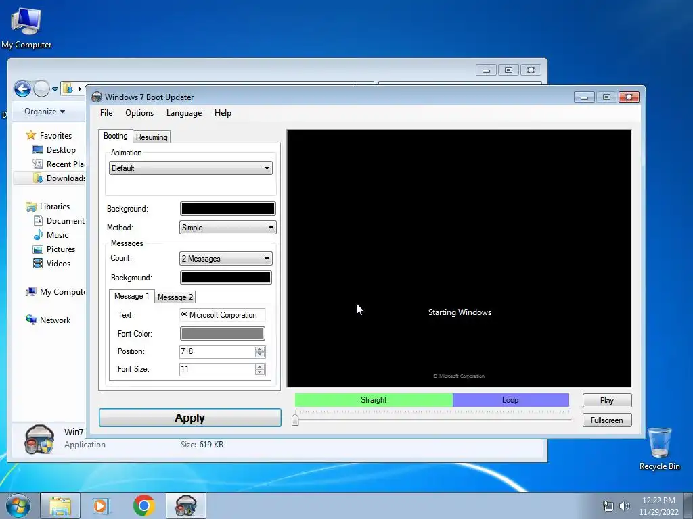This screenshot has width=693, height=519.
Task: Click the Libraries folder icon
Action: tap(31, 207)
